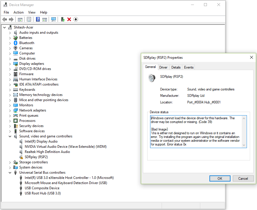The image size is (257, 210).
Task: Click the action pane toolbar icon
Action: point(45,20)
